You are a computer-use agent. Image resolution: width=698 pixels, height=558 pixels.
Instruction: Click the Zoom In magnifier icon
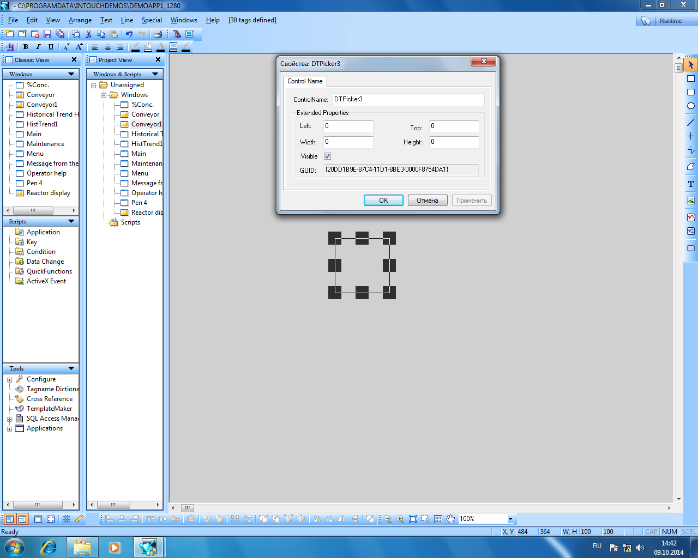tap(400, 519)
